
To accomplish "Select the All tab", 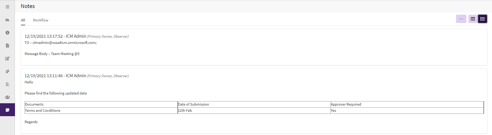I will 23,20.
